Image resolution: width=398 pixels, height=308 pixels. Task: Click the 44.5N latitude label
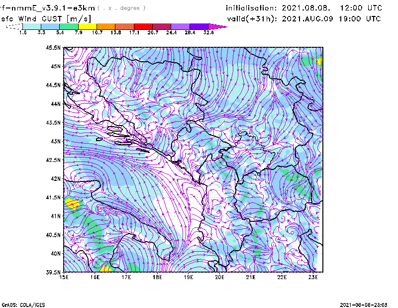53,85
